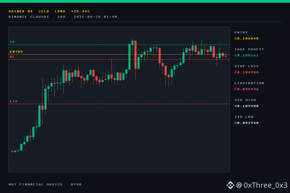This screenshot has height=193, width=290.
Task: Click the liquidation $0.095436 value
Action: [x=246, y=89]
